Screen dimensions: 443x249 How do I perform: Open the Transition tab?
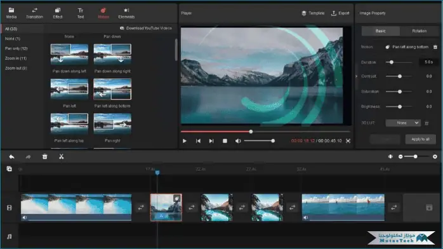[34, 13]
